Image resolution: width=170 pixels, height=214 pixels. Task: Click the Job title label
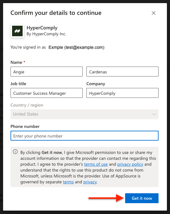pos(18,84)
